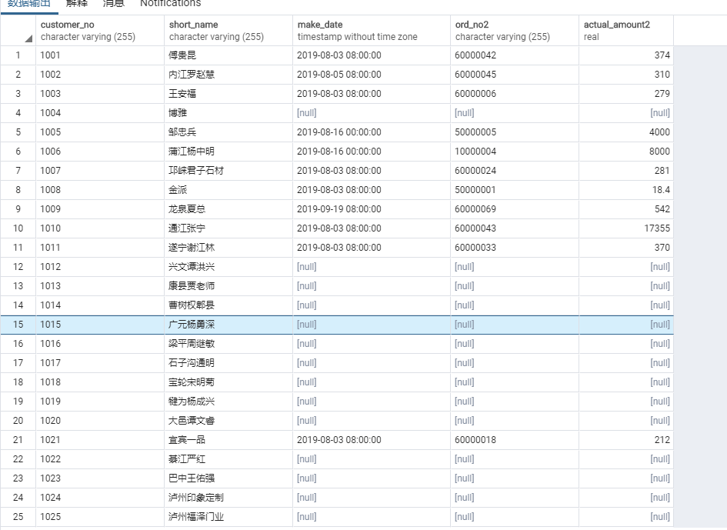Click short_name cell 泸州福泽门业

[x=228, y=517]
